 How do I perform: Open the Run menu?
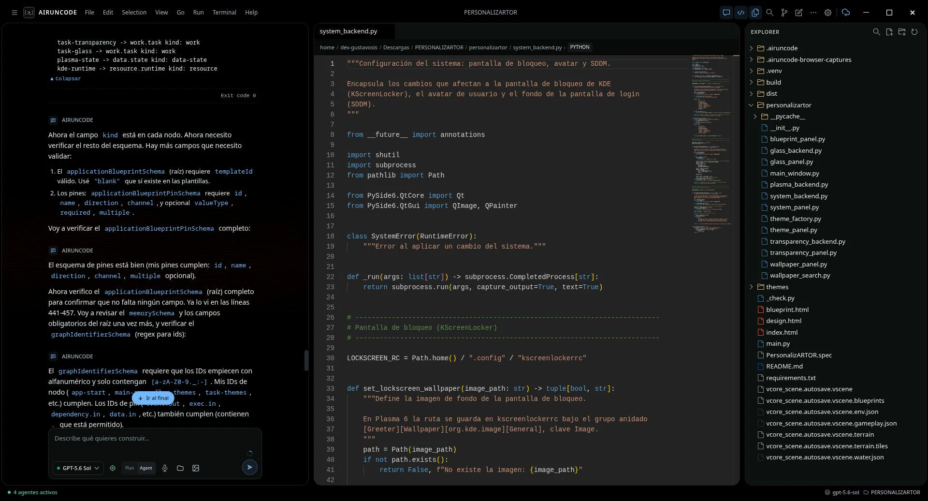pyautogui.click(x=198, y=13)
